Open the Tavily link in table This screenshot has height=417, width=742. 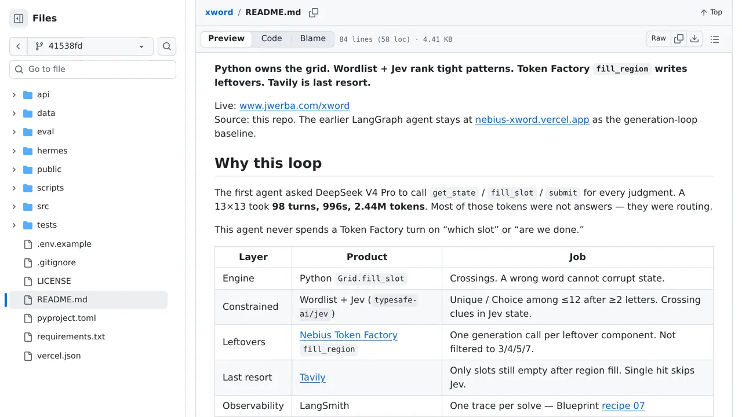pyautogui.click(x=312, y=377)
